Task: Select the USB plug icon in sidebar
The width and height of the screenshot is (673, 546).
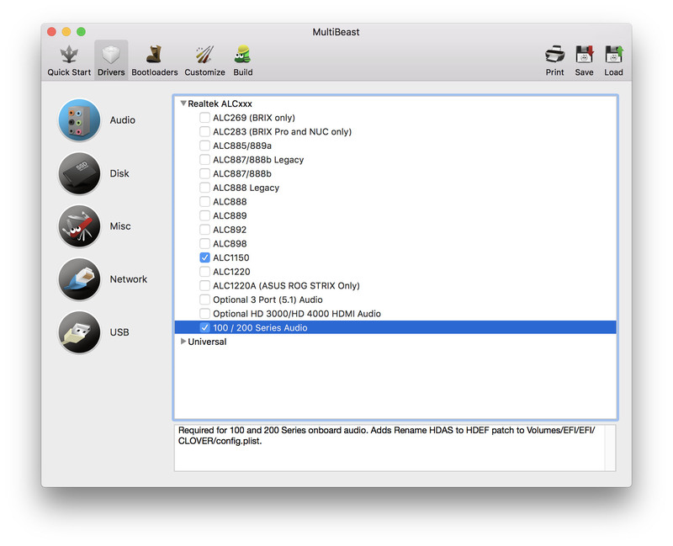Action: [x=79, y=332]
